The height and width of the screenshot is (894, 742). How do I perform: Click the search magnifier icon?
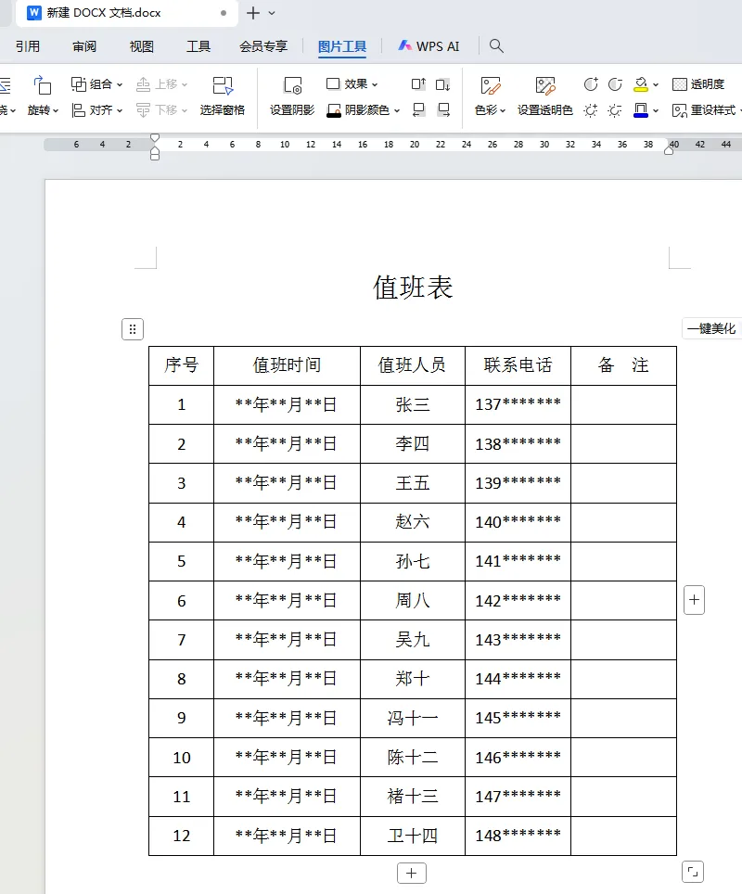point(496,46)
